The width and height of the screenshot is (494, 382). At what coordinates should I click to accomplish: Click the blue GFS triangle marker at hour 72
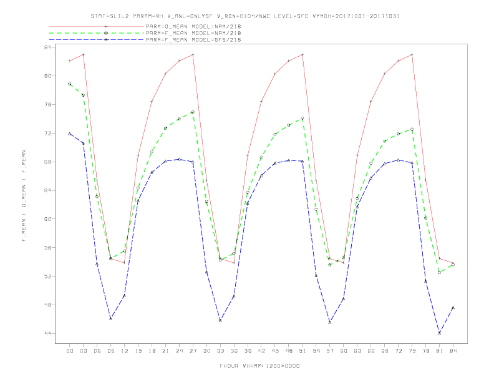[x=398, y=160]
